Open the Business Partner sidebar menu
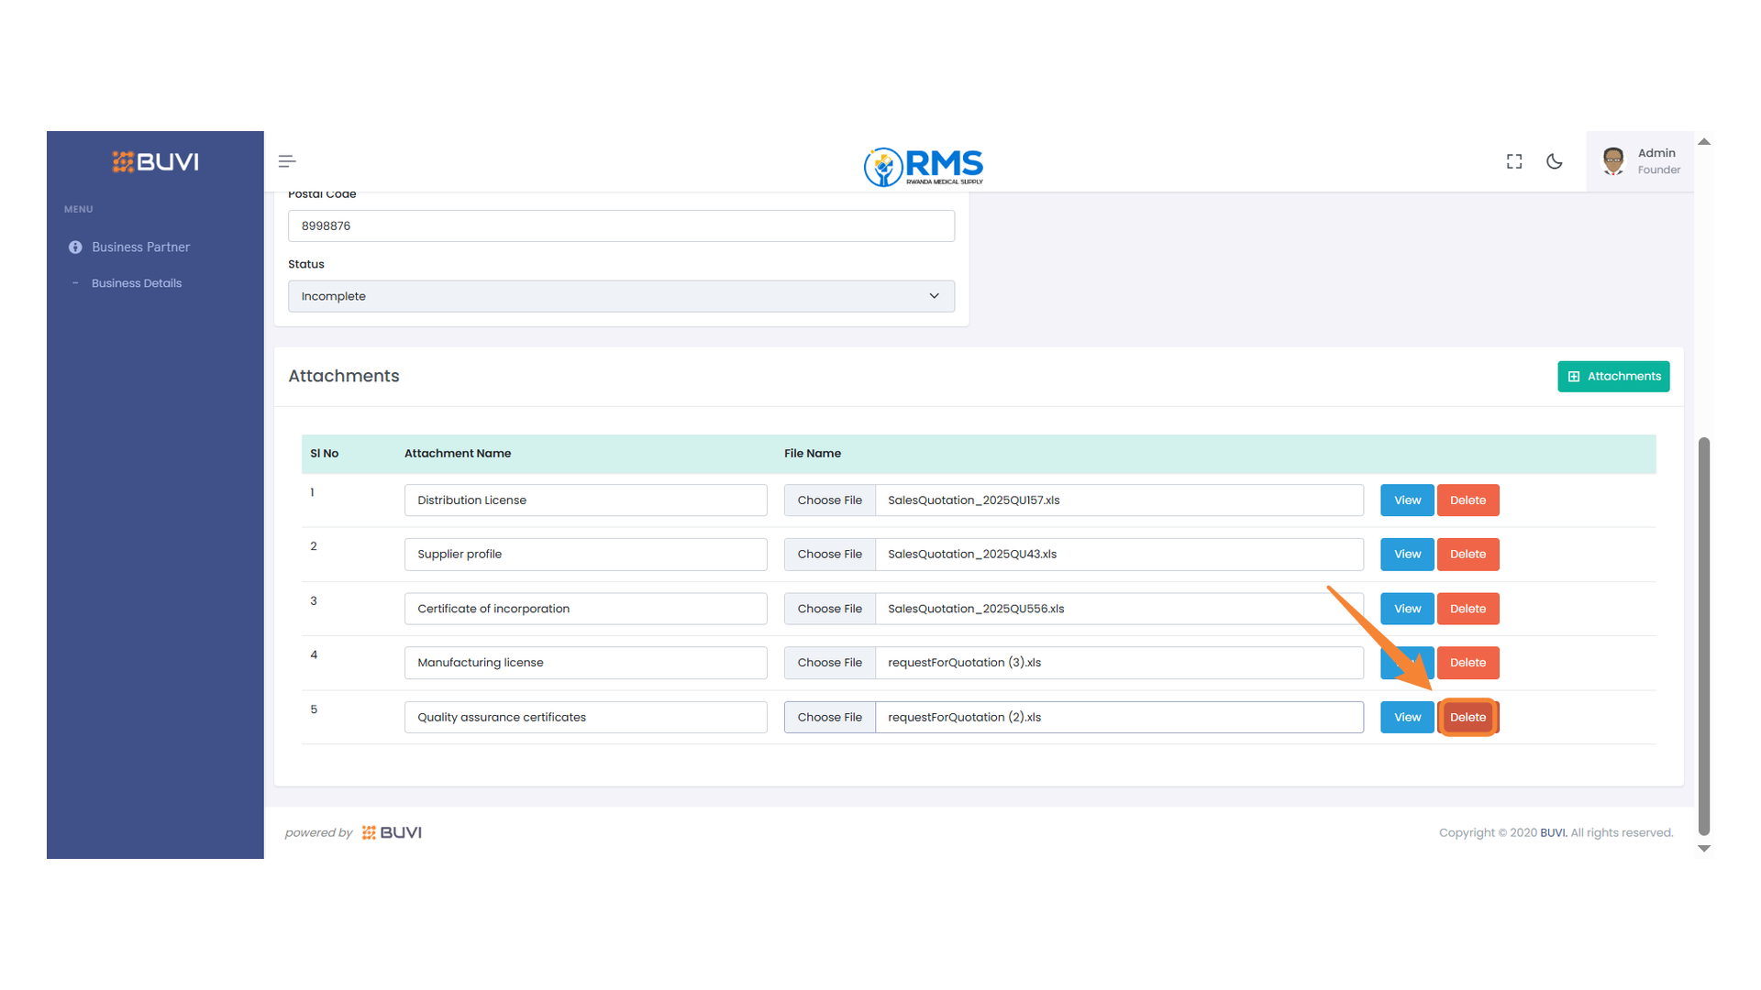Image resolution: width=1761 pixels, height=990 pixels. tap(140, 247)
